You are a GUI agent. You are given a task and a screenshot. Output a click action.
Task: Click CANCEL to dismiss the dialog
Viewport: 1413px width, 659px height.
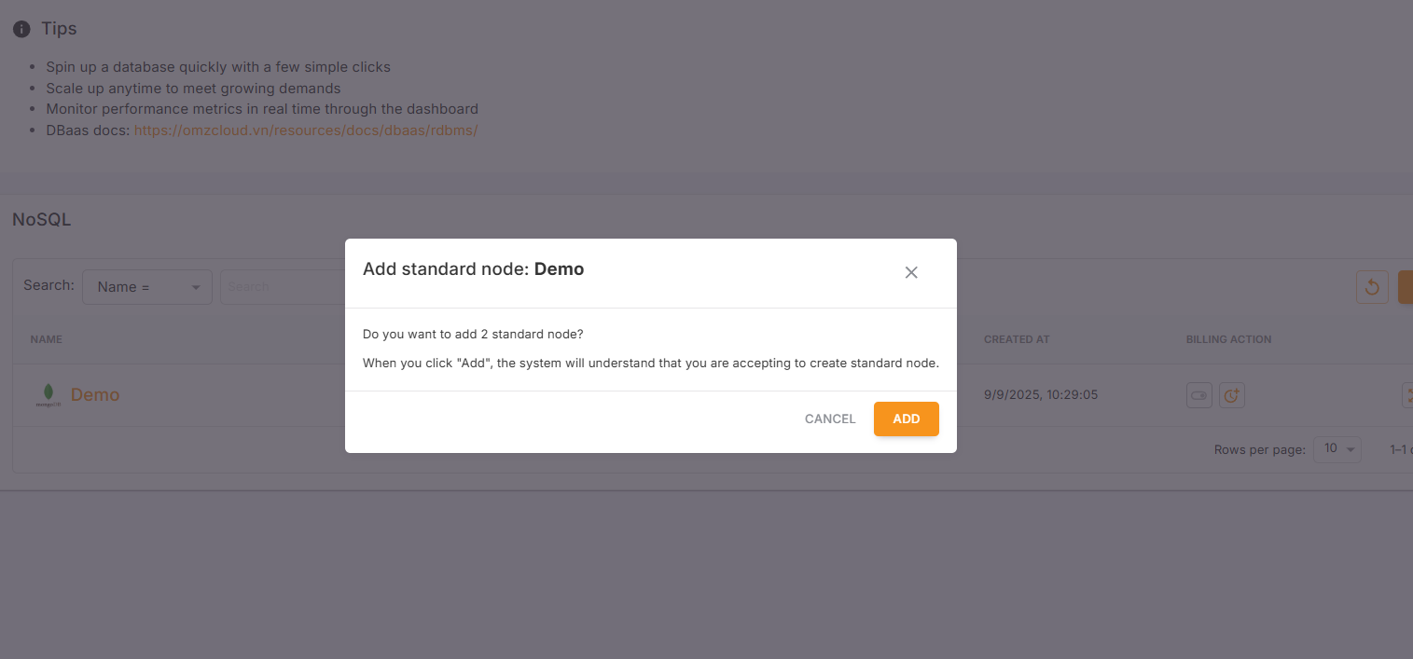tap(829, 419)
